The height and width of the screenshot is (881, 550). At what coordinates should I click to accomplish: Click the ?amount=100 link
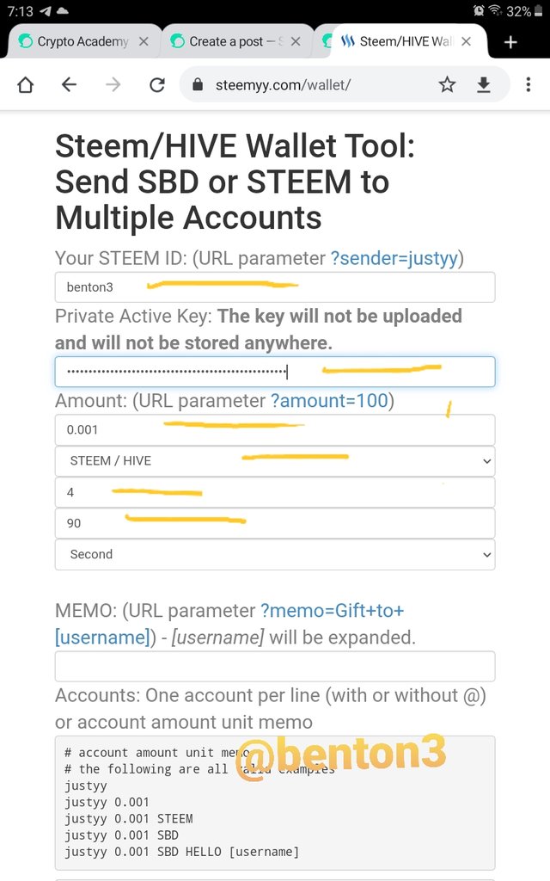(x=329, y=401)
